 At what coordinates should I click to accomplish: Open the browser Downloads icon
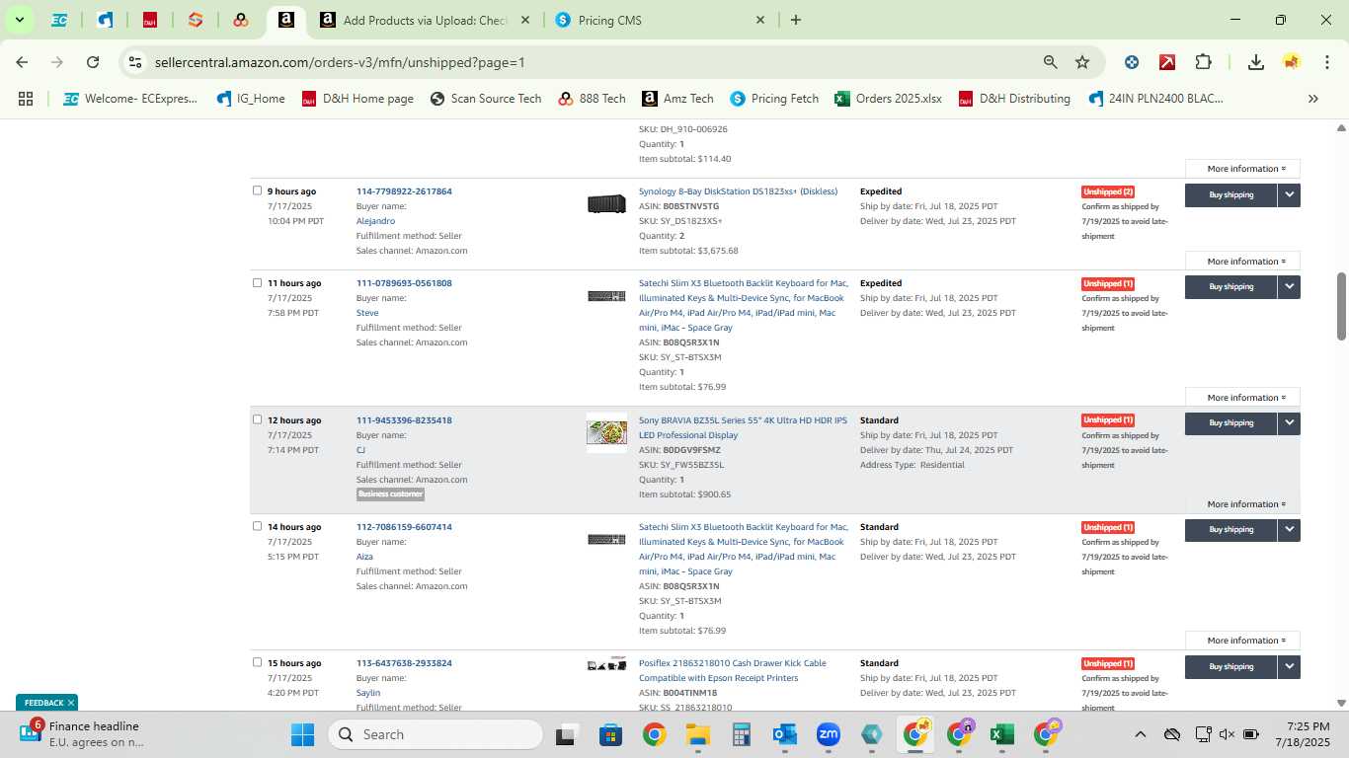click(1255, 62)
